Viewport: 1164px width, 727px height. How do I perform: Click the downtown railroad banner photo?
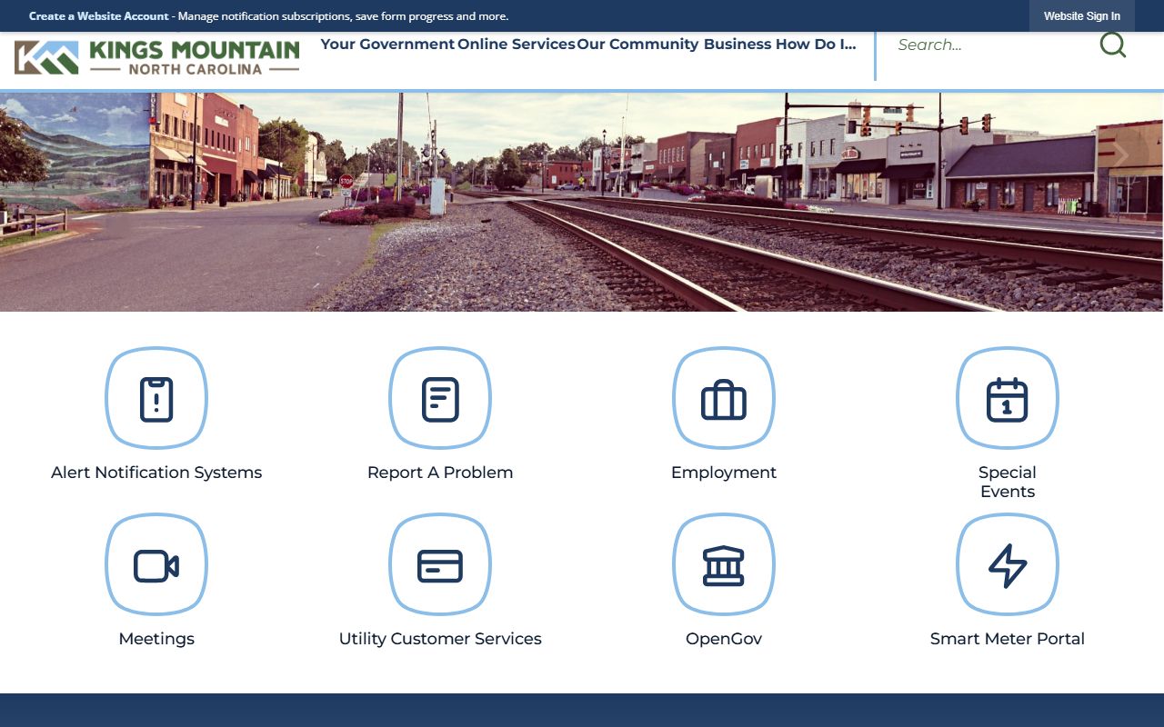(582, 202)
